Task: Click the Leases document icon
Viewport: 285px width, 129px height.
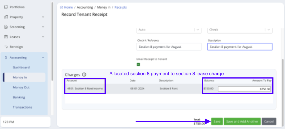Action: (6, 37)
